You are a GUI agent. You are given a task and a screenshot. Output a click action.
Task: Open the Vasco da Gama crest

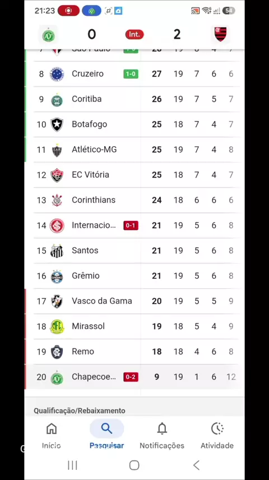[x=57, y=301]
